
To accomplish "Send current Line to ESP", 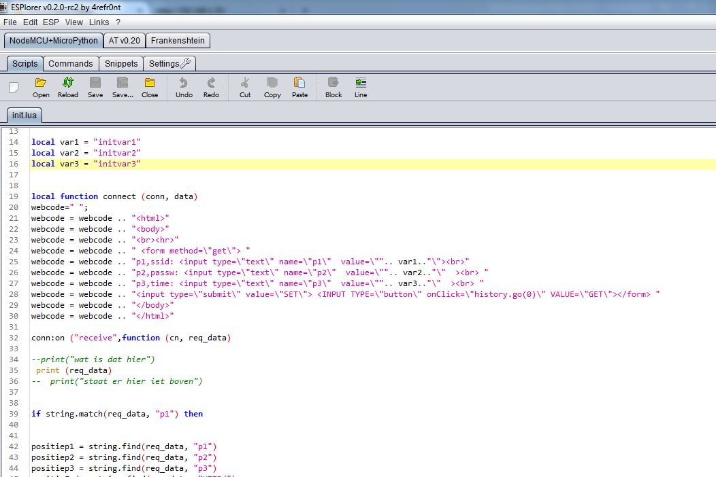I will click(361, 88).
